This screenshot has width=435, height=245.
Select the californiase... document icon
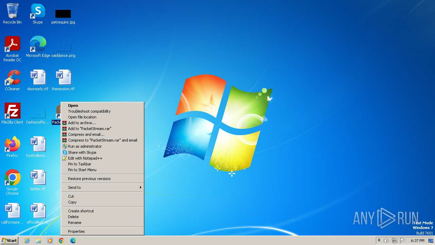(12, 214)
